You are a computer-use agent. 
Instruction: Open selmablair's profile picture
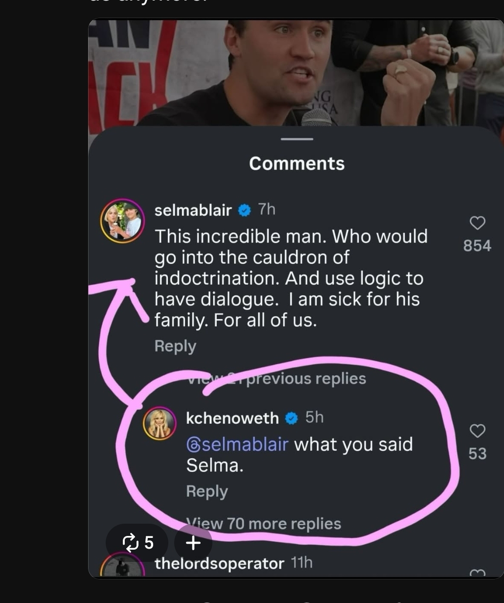point(122,221)
